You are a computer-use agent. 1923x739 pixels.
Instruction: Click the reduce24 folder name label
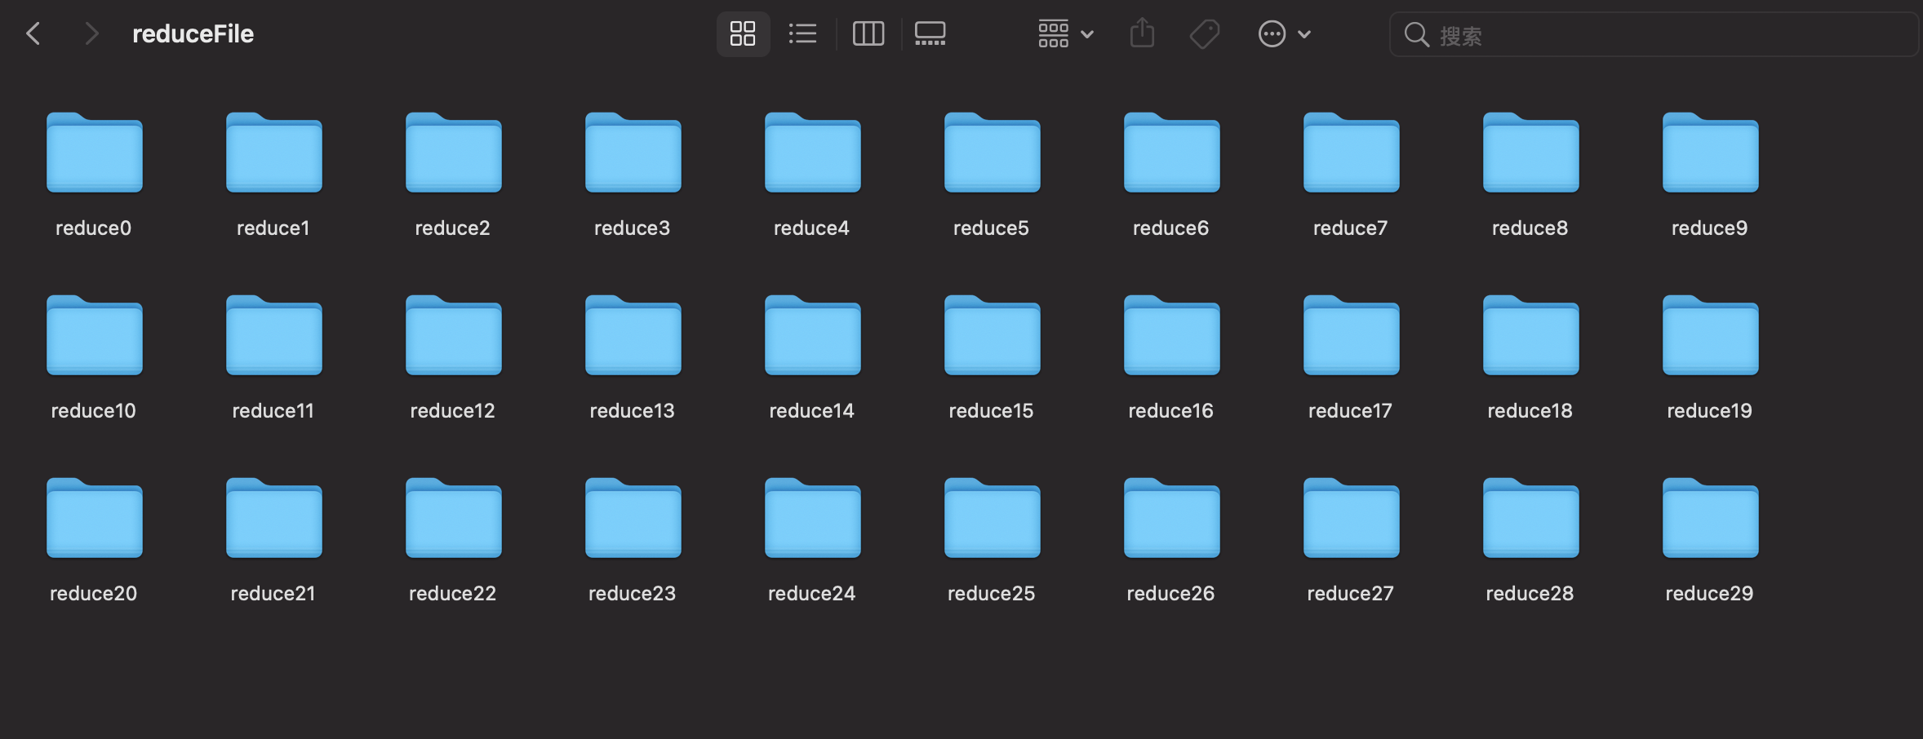(812, 593)
